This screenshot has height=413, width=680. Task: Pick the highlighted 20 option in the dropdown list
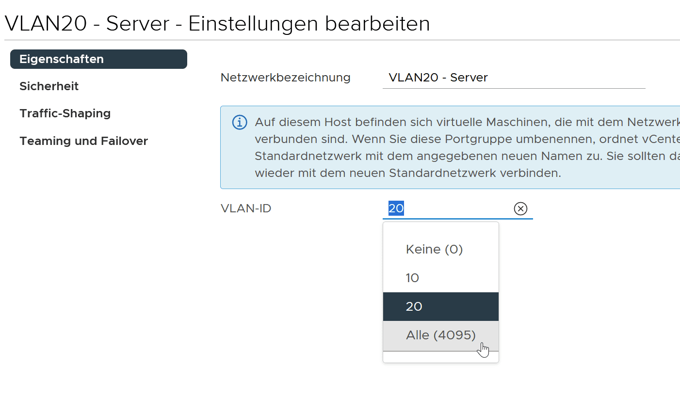point(415,306)
